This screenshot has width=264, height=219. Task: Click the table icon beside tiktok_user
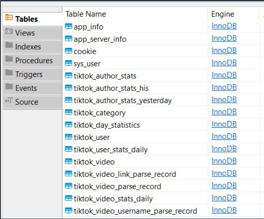(68, 137)
